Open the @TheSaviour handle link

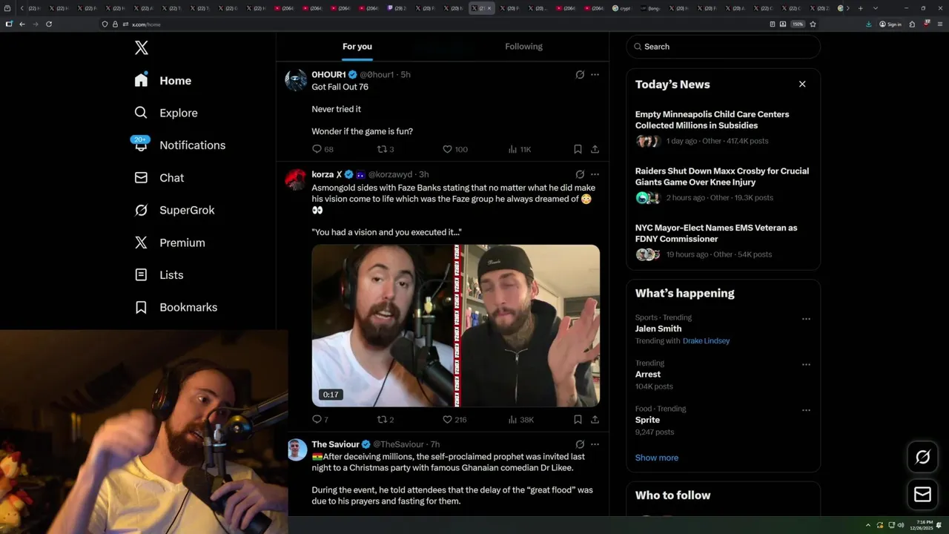398,444
